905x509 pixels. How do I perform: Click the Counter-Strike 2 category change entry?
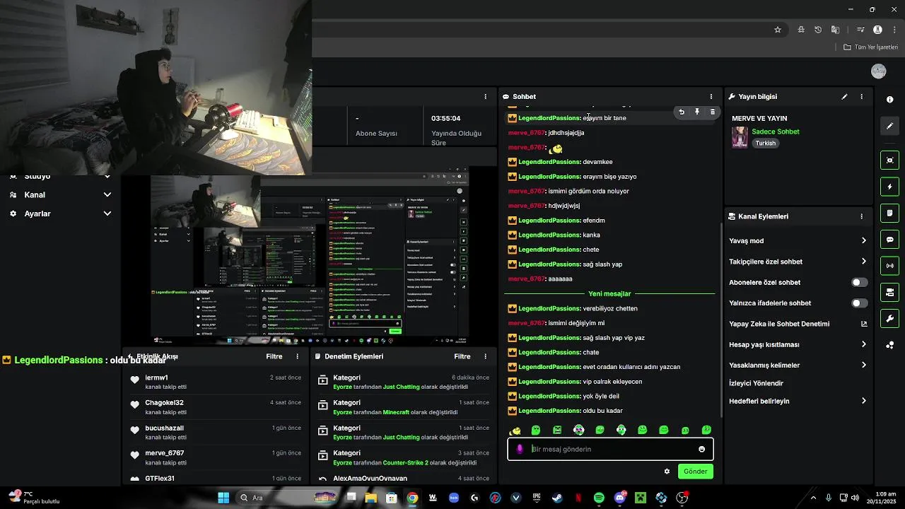click(x=404, y=457)
